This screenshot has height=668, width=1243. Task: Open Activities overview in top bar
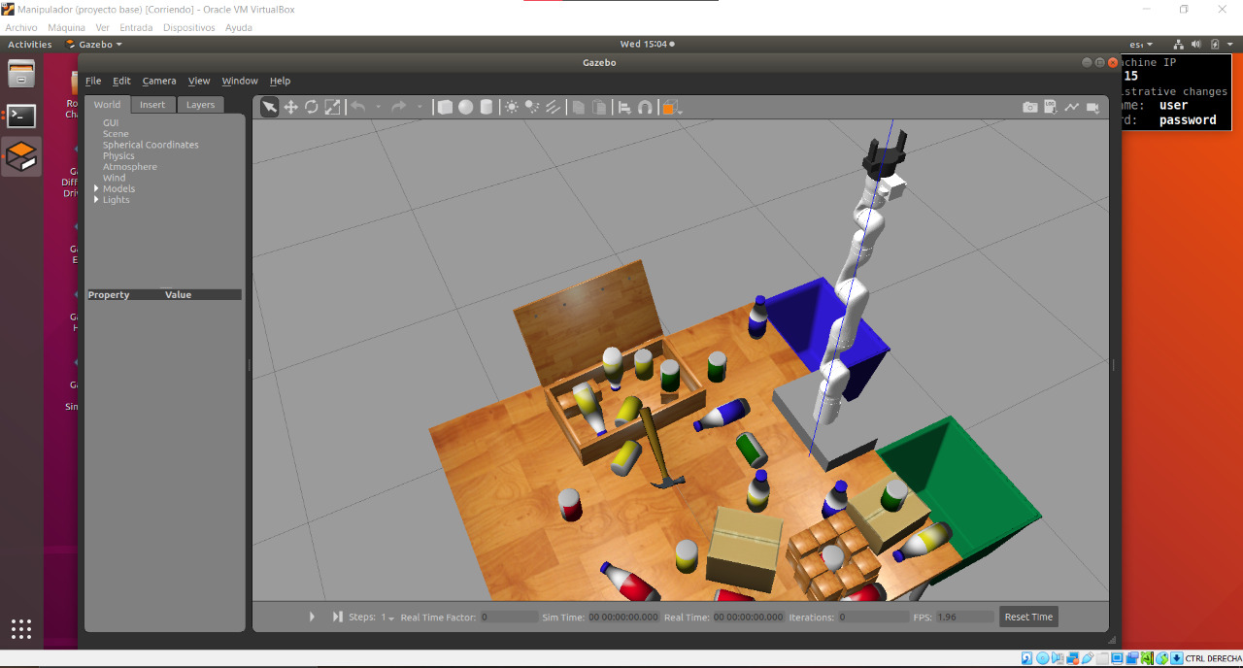coord(29,44)
